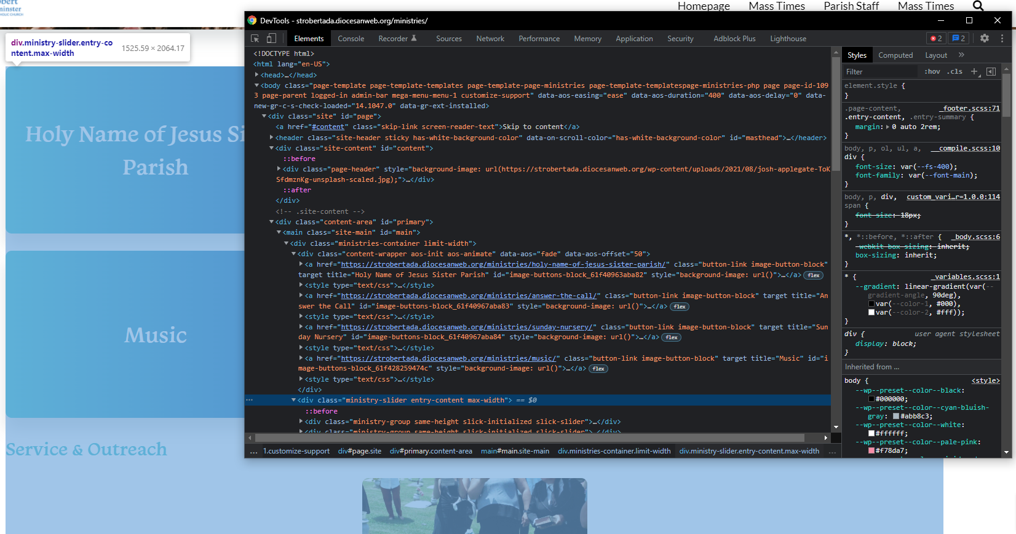Collapse the ministry-slider div node
The height and width of the screenshot is (534, 1016).
294,400
